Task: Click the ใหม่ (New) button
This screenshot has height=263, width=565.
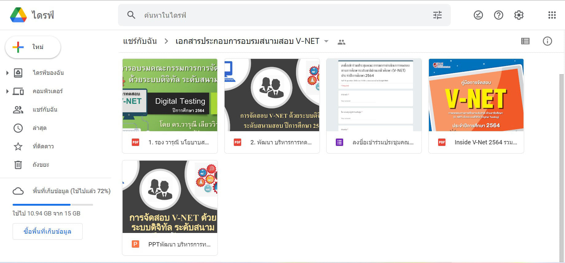Action: [x=33, y=47]
